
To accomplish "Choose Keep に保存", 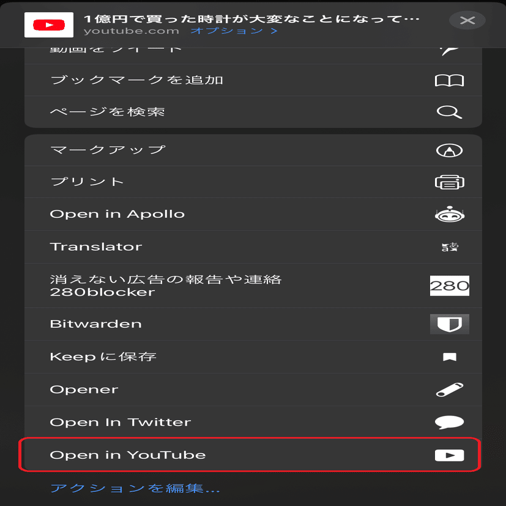I will tap(253, 357).
